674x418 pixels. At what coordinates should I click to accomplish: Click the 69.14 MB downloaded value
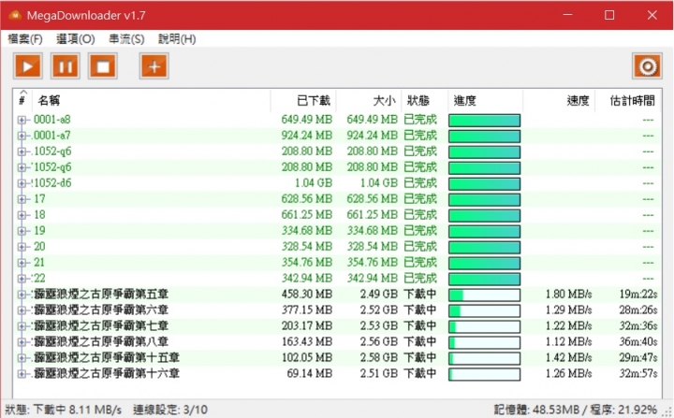310,374
